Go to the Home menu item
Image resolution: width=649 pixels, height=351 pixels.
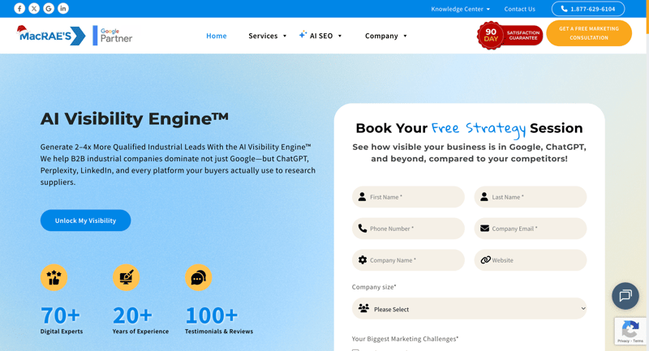pos(217,36)
